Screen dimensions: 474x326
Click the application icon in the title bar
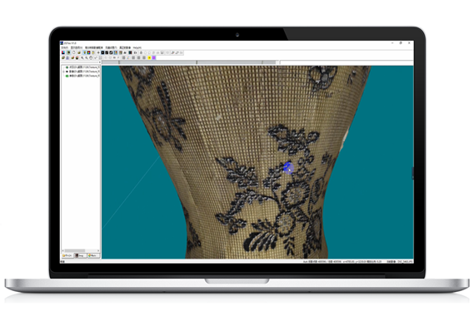coord(62,43)
